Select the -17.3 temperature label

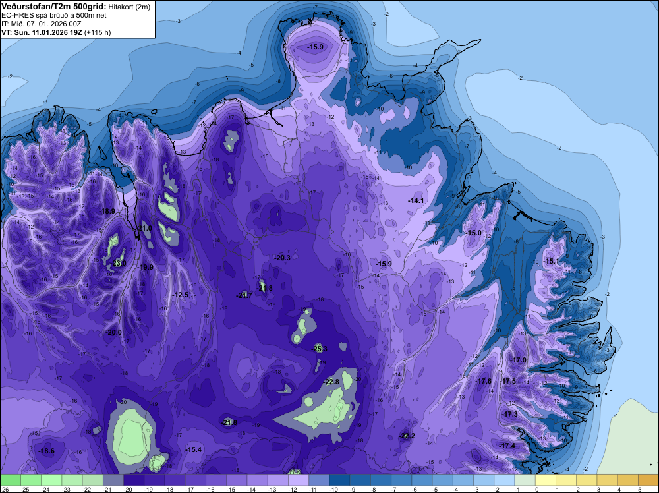coord(510,414)
